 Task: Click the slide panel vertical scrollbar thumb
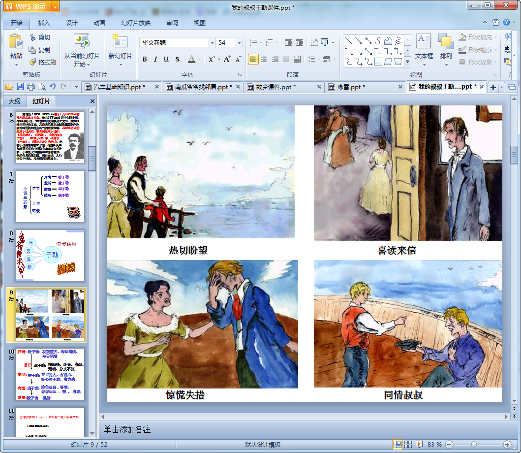tap(92, 159)
